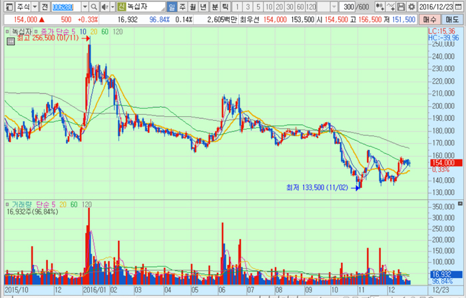The width and height of the screenshot is (466, 298).
Task: Select the 월 (monthly) period tab
Action: pos(193,7)
